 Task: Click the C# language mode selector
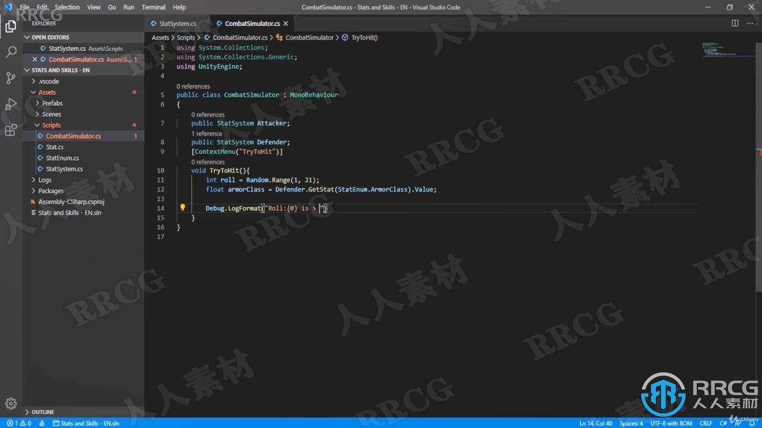coord(723,423)
